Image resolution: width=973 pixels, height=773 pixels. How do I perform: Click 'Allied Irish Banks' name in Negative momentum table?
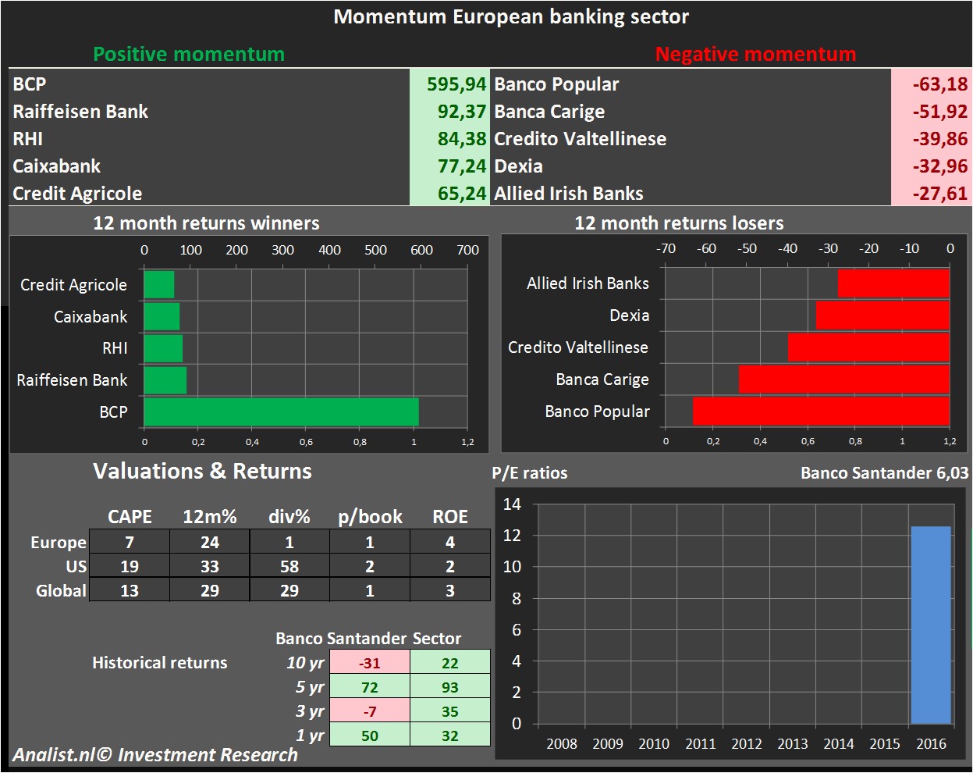569,194
